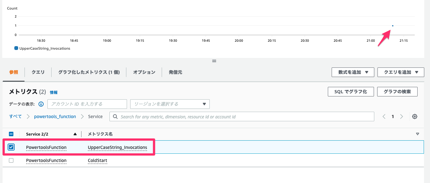
Task: Check the ColdStart metric checkbox
Action: coord(11,160)
